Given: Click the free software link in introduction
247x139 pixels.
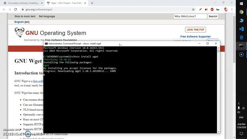Looking at the screenshot, I should pos(38,81).
